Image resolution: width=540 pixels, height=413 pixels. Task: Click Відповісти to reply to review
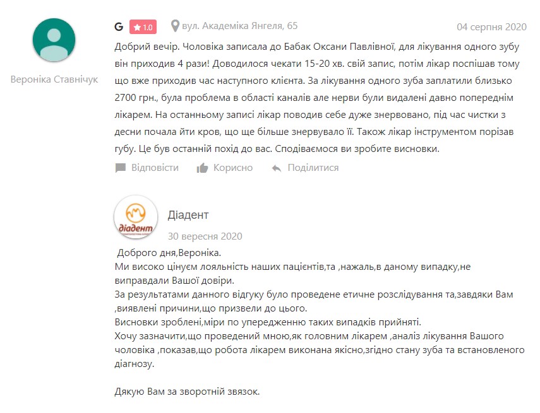coord(155,168)
